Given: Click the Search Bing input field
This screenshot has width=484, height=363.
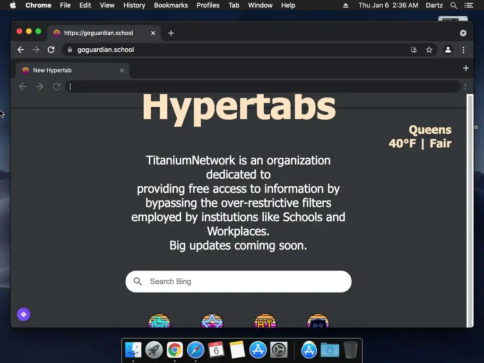Looking at the screenshot, I should [238, 282].
